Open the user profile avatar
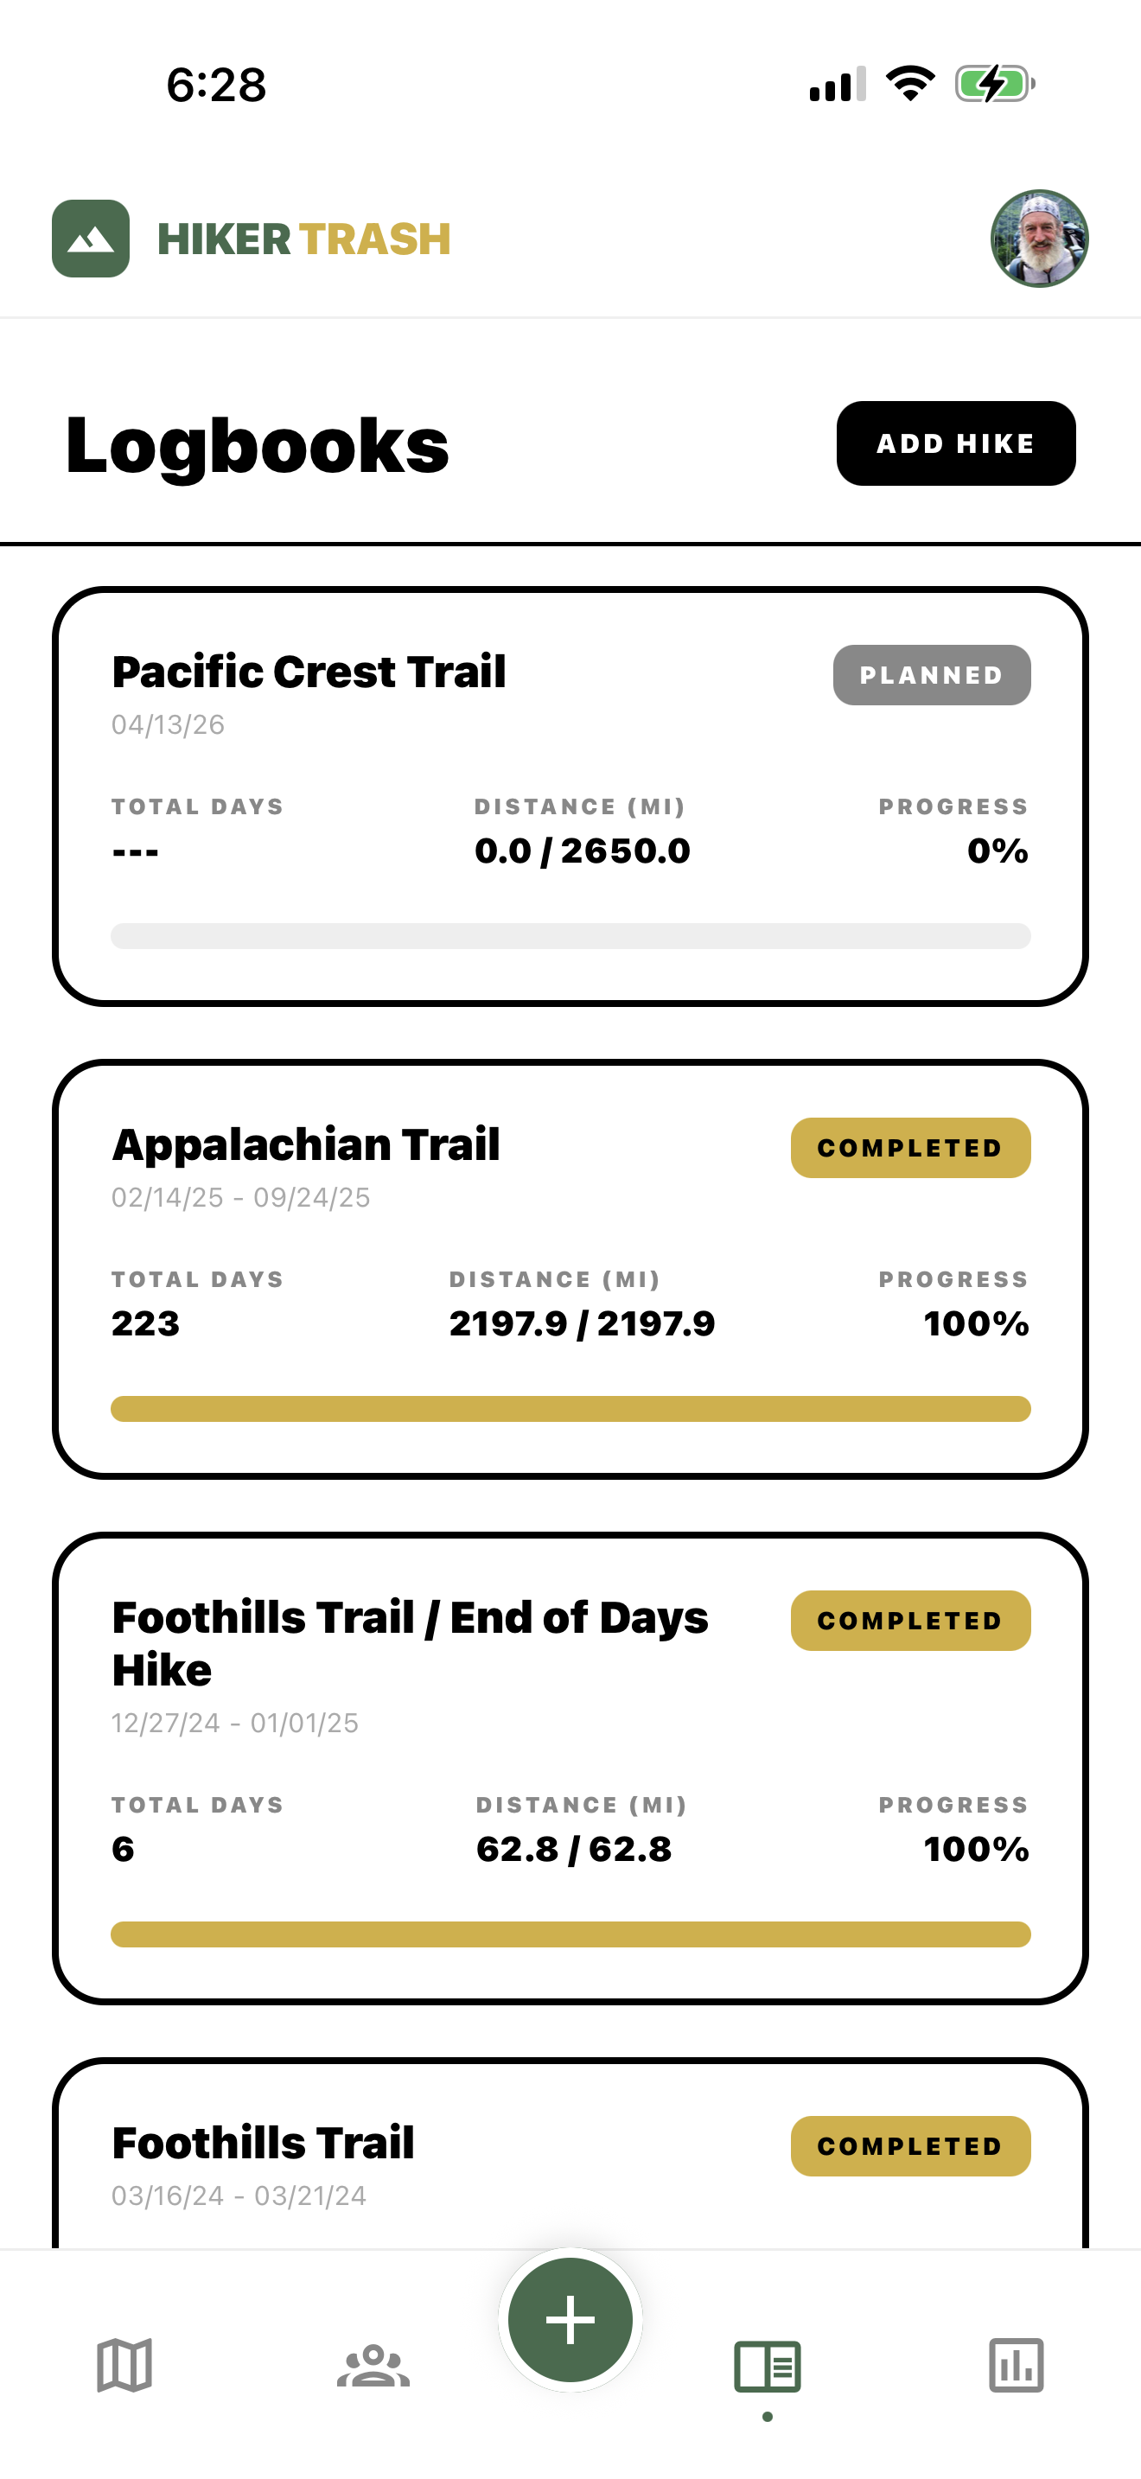1141x2479 pixels. pos(1039,239)
